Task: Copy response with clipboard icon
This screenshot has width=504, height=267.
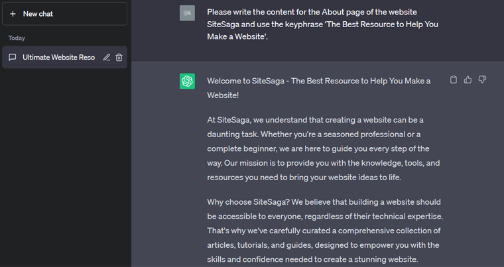Action: point(453,80)
